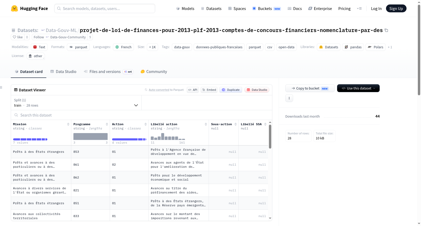This screenshot has width=421, height=226.
Task: Click the Log In link
Action: coord(376,8)
